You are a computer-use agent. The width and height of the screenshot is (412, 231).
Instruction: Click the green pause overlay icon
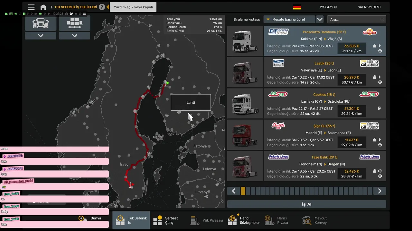[24, 14]
